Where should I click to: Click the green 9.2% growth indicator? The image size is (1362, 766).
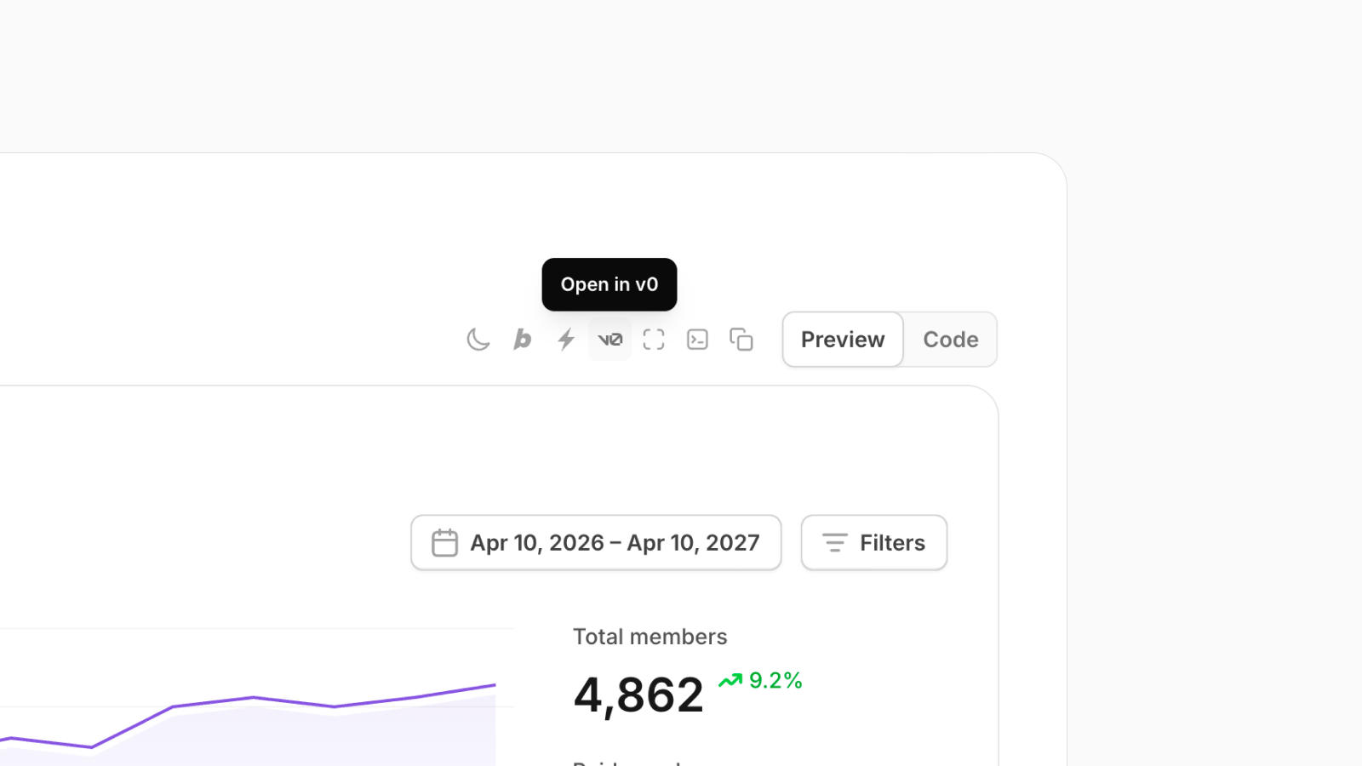775,681
